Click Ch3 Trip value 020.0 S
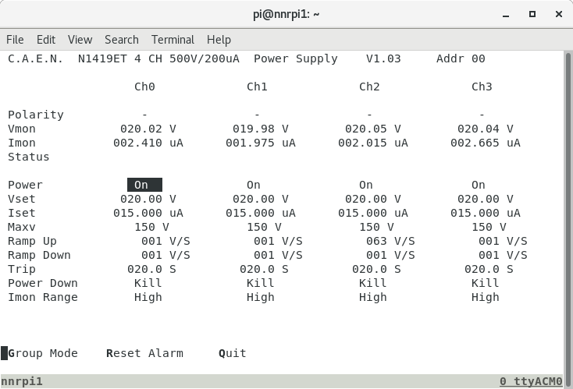This screenshot has width=573, height=389. [x=489, y=269]
